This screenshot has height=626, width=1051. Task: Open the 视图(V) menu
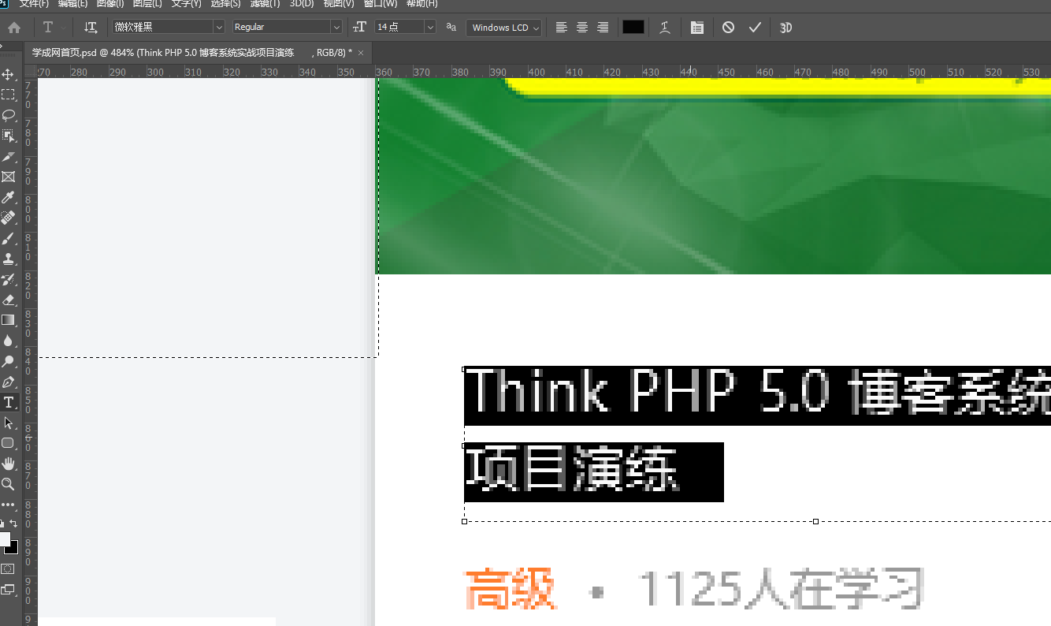pos(339,4)
